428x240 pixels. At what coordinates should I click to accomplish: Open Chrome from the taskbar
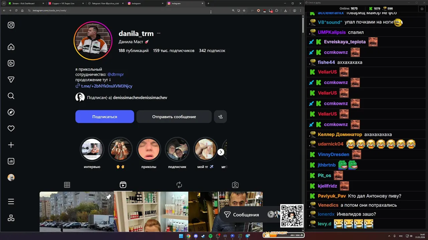click(x=188, y=236)
